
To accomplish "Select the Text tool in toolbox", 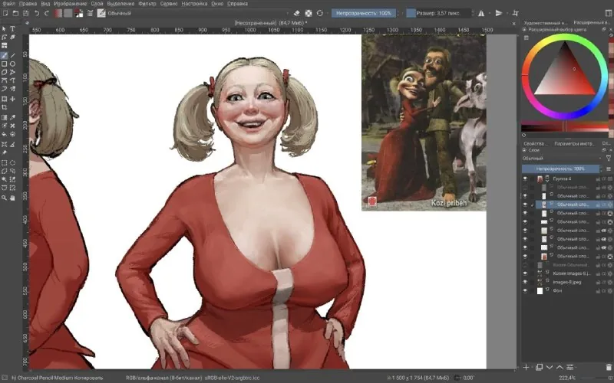I will pyautogui.click(x=12, y=29).
